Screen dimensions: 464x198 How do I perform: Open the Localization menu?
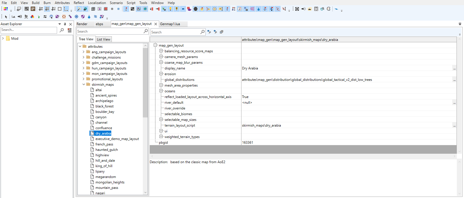tap(97, 3)
